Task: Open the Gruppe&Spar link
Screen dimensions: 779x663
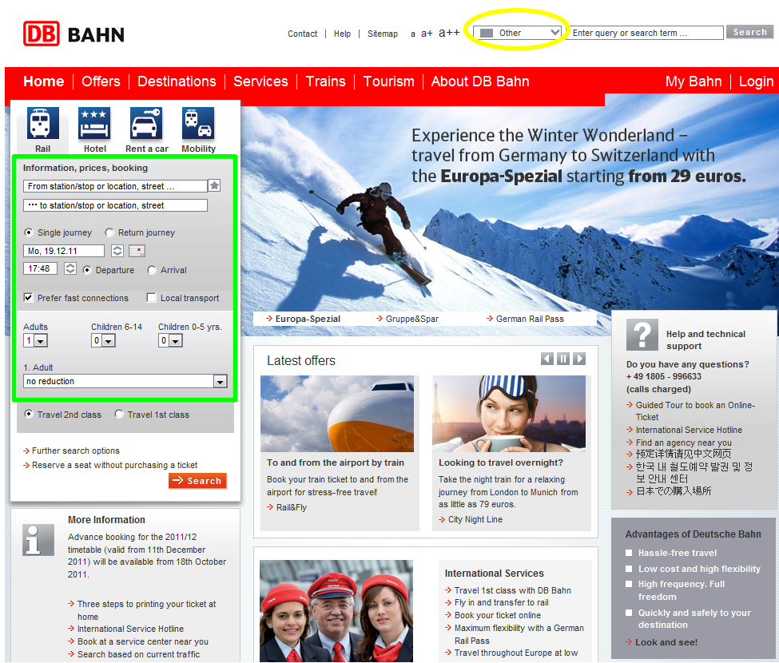Action: [x=411, y=319]
